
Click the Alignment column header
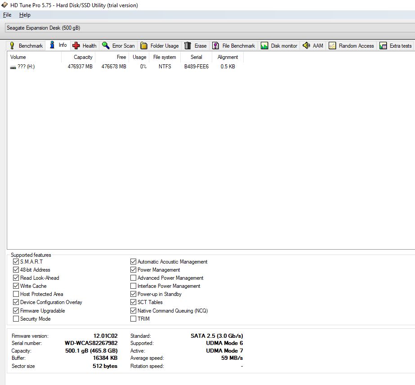point(228,57)
